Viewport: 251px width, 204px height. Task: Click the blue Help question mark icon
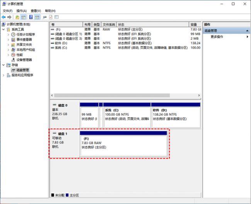click(31, 17)
